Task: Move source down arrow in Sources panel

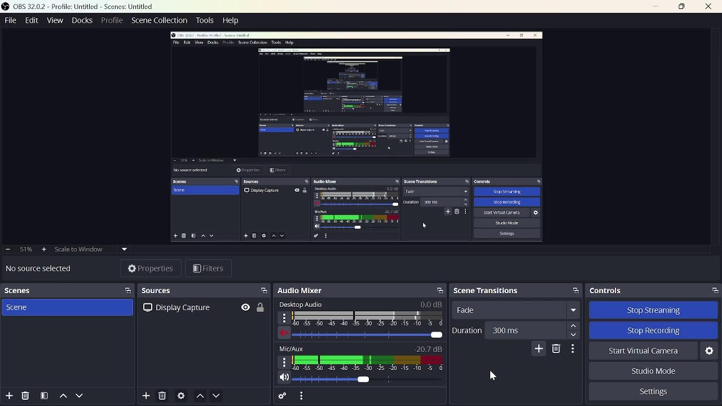Action: (217, 396)
